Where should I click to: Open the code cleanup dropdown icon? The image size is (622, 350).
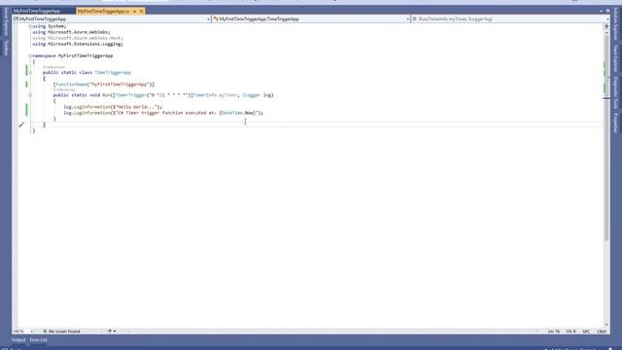click(112, 331)
